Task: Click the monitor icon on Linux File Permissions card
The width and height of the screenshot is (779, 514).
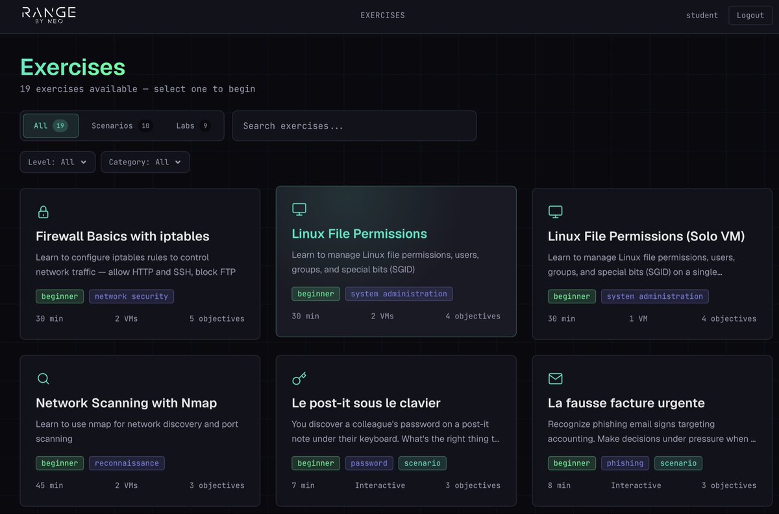Action: 299,209
